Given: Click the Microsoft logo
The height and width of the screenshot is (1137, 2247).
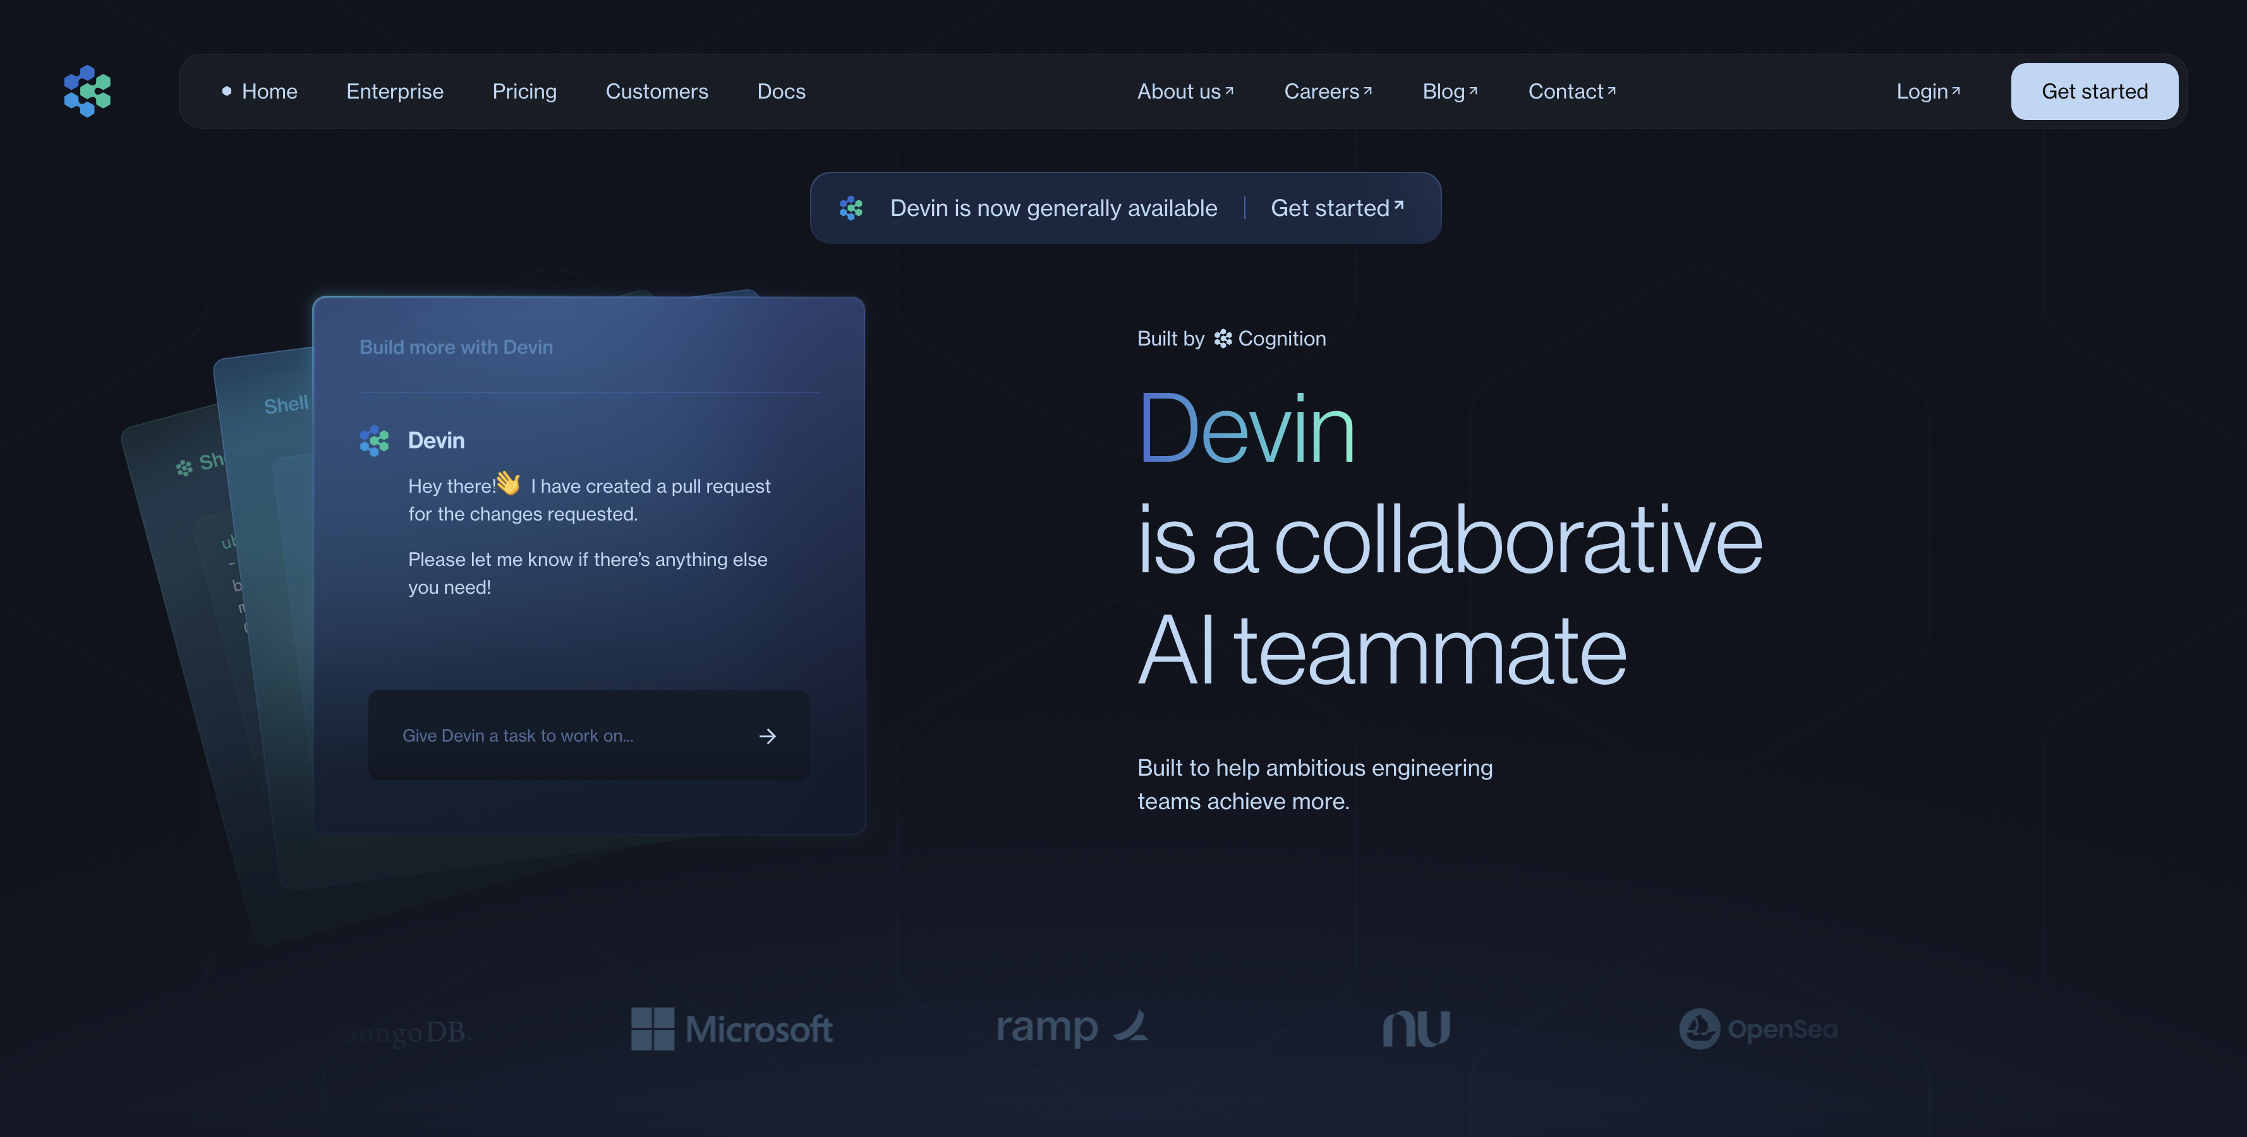Looking at the screenshot, I should (x=732, y=1029).
